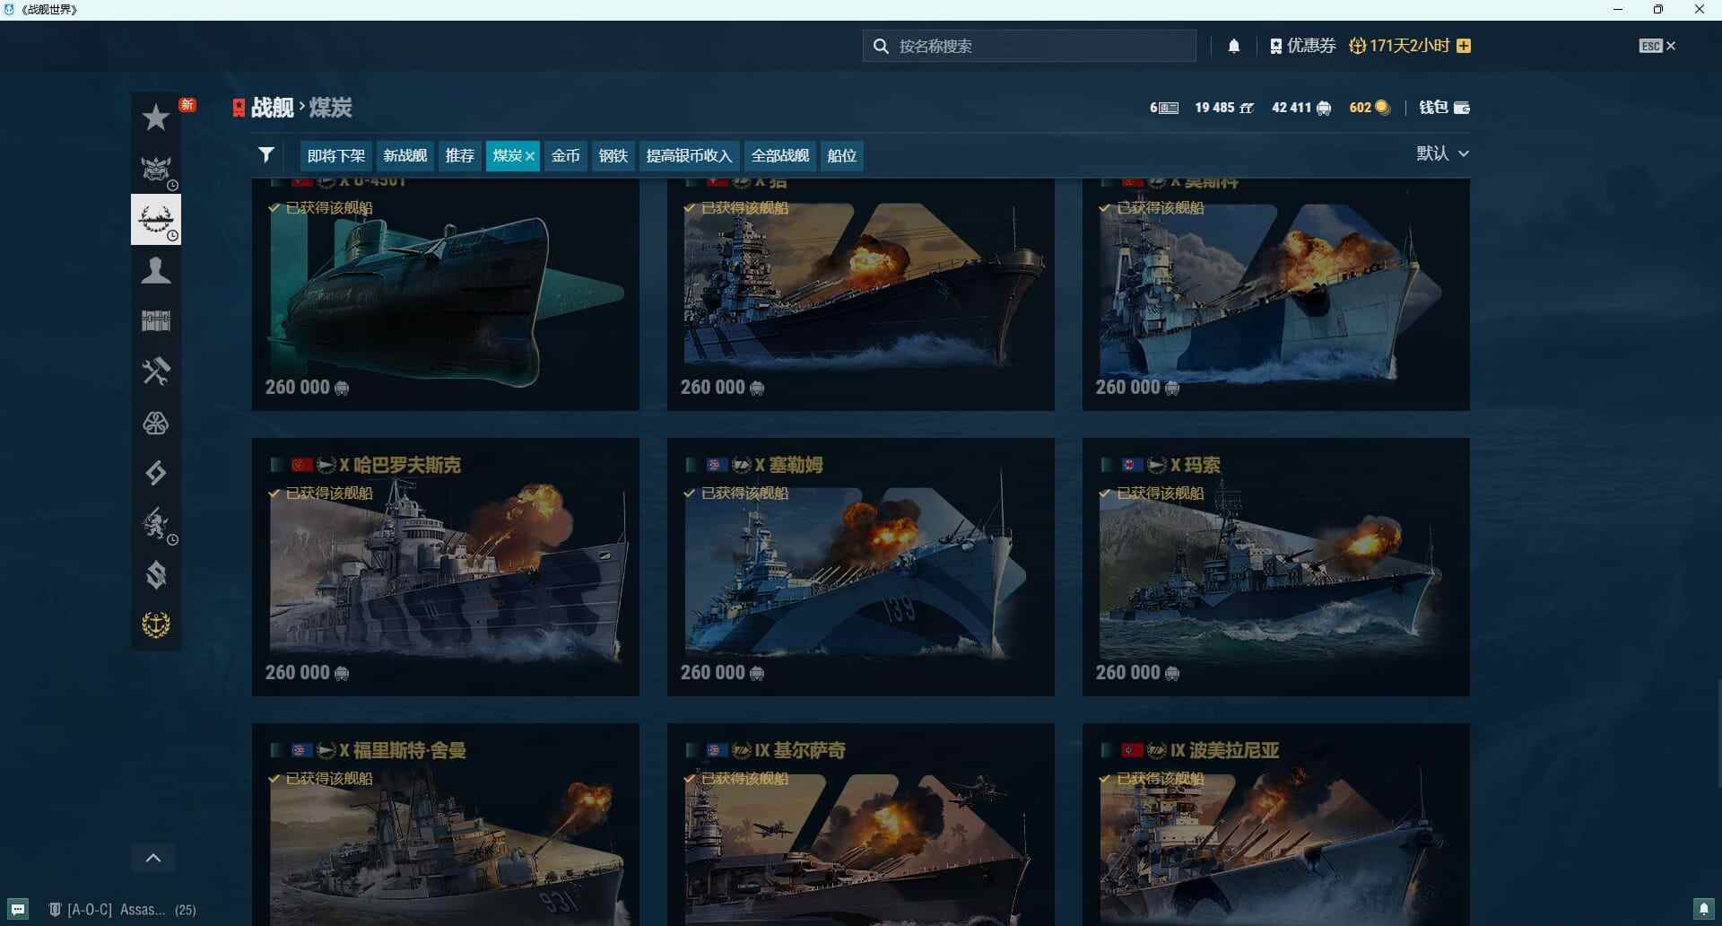Click premium time 171天2小时

pos(1400,46)
